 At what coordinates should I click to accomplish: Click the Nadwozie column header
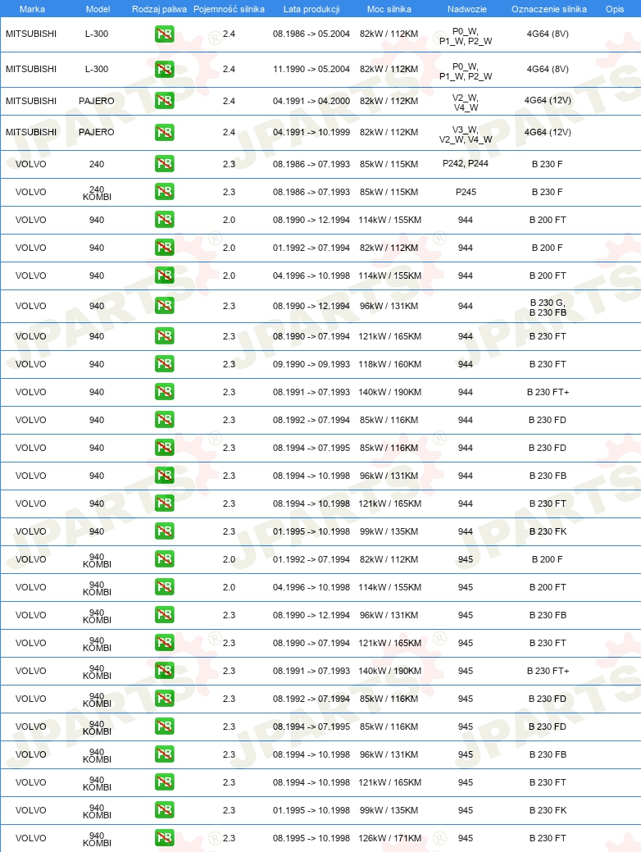click(x=466, y=9)
